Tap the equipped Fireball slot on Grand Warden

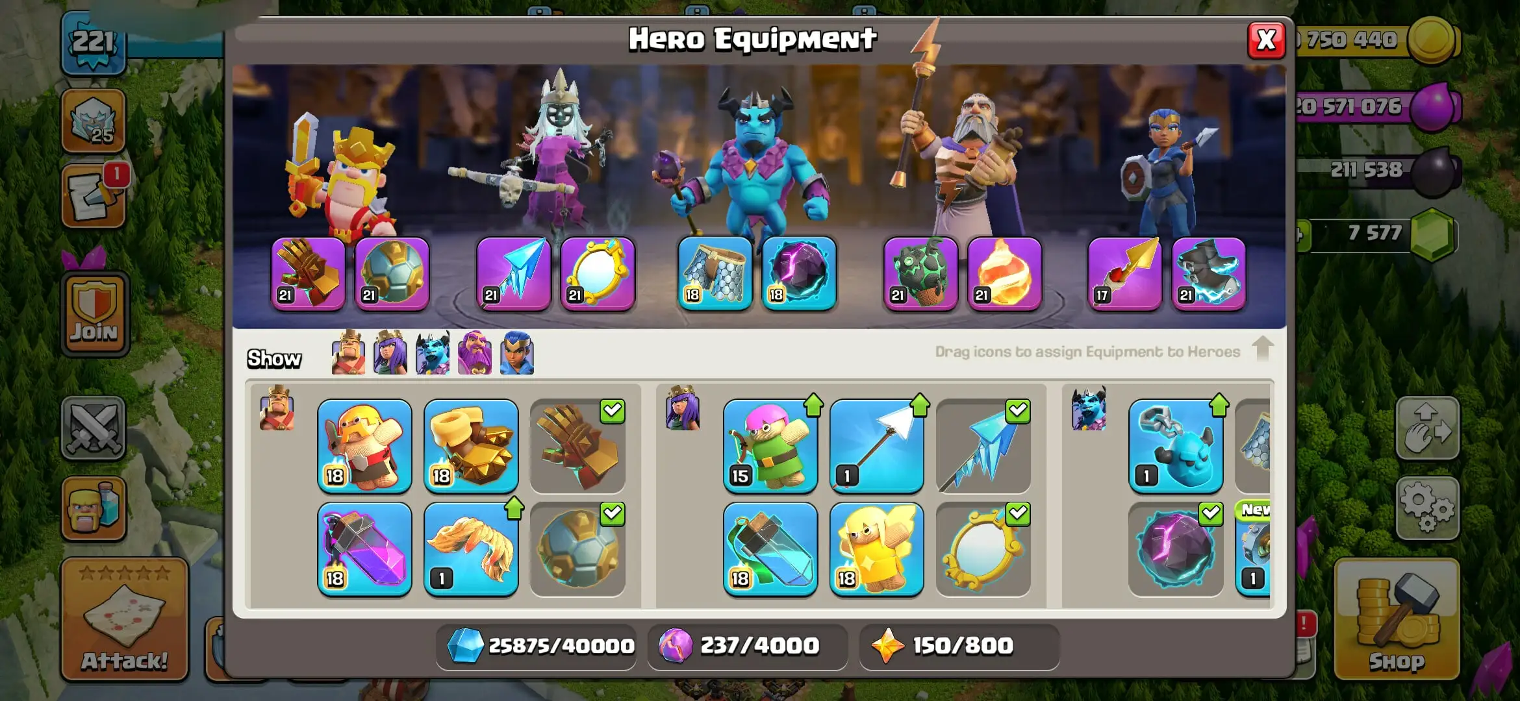(x=1004, y=273)
